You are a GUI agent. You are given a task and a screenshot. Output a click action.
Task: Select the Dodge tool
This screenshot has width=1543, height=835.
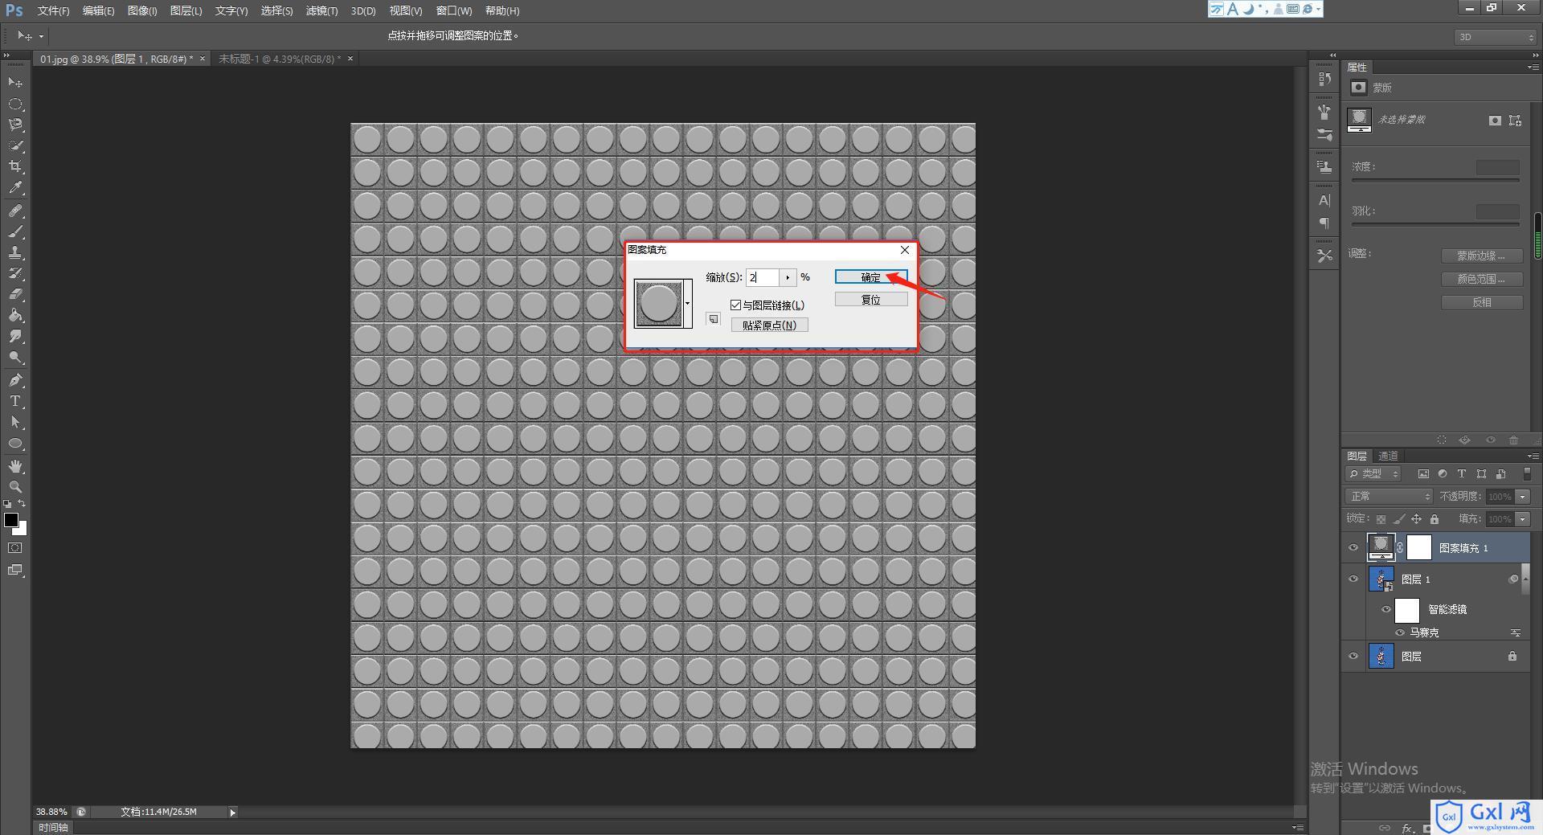click(15, 357)
